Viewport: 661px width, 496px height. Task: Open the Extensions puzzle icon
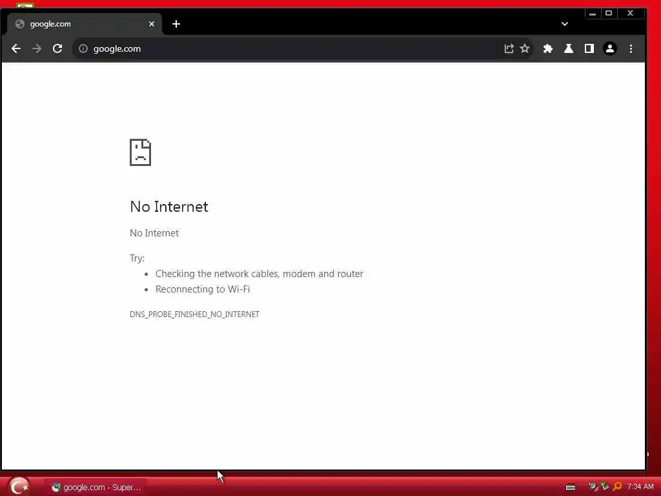pyautogui.click(x=547, y=48)
